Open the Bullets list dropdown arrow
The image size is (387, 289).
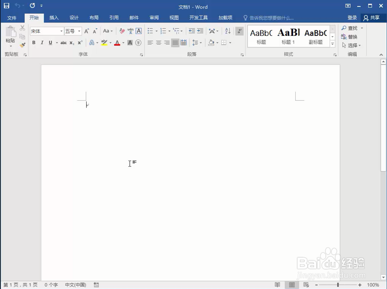click(157, 31)
